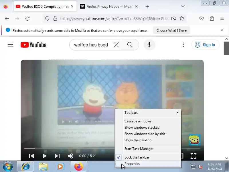Enter full screen video mode
This screenshot has height=172, width=229.
(194, 156)
